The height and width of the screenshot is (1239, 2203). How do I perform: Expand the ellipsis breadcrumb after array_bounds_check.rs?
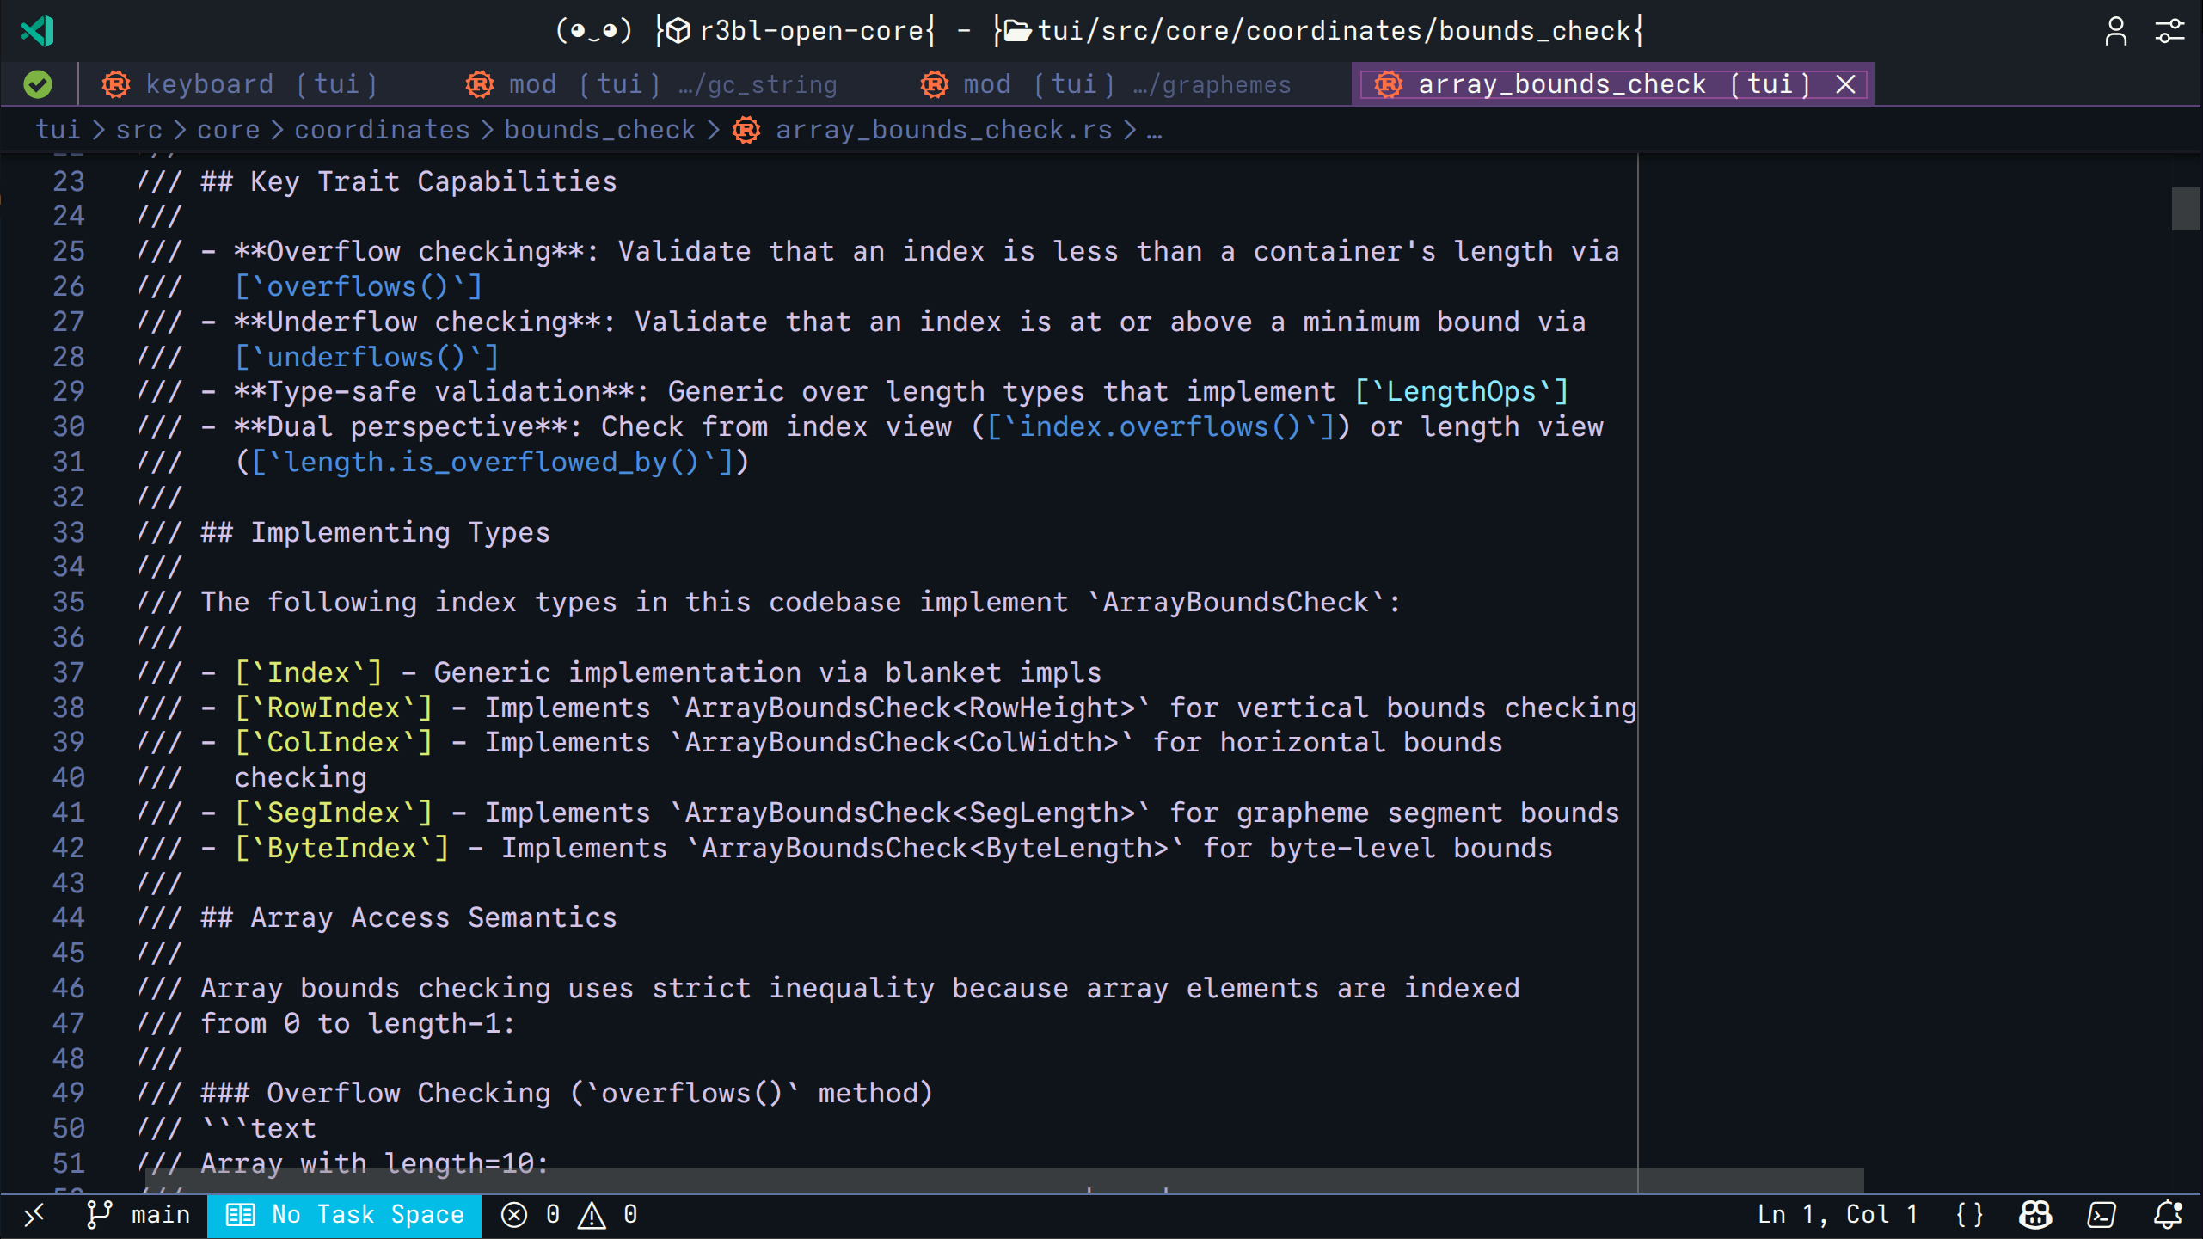[x=1156, y=129]
